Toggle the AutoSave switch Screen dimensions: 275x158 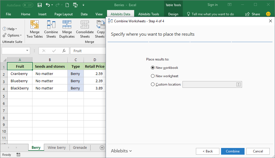28,5
